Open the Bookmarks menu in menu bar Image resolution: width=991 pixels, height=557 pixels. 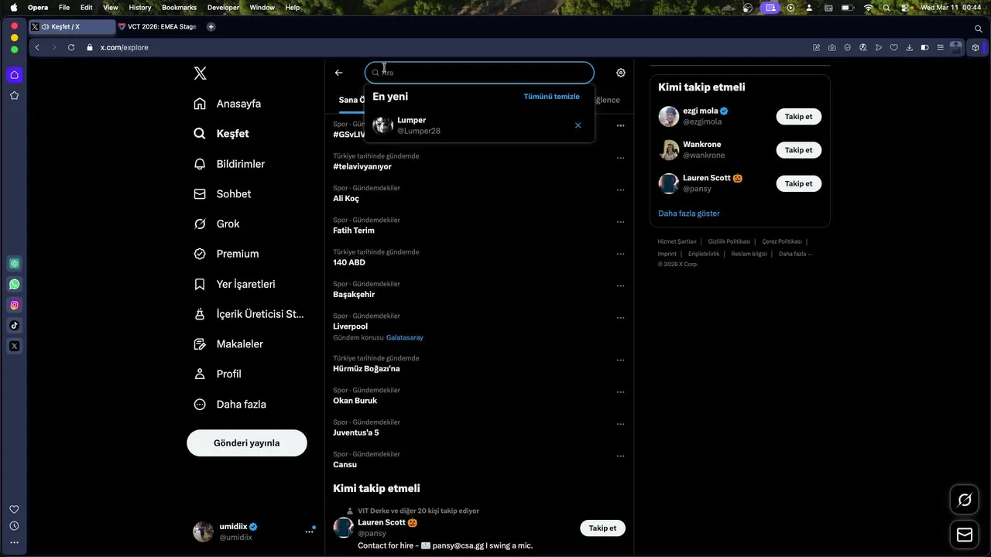pos(179,7)
